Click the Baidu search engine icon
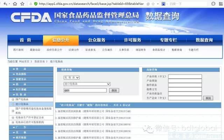This screenshot has width=224, height=140. [x=163, y=4]
